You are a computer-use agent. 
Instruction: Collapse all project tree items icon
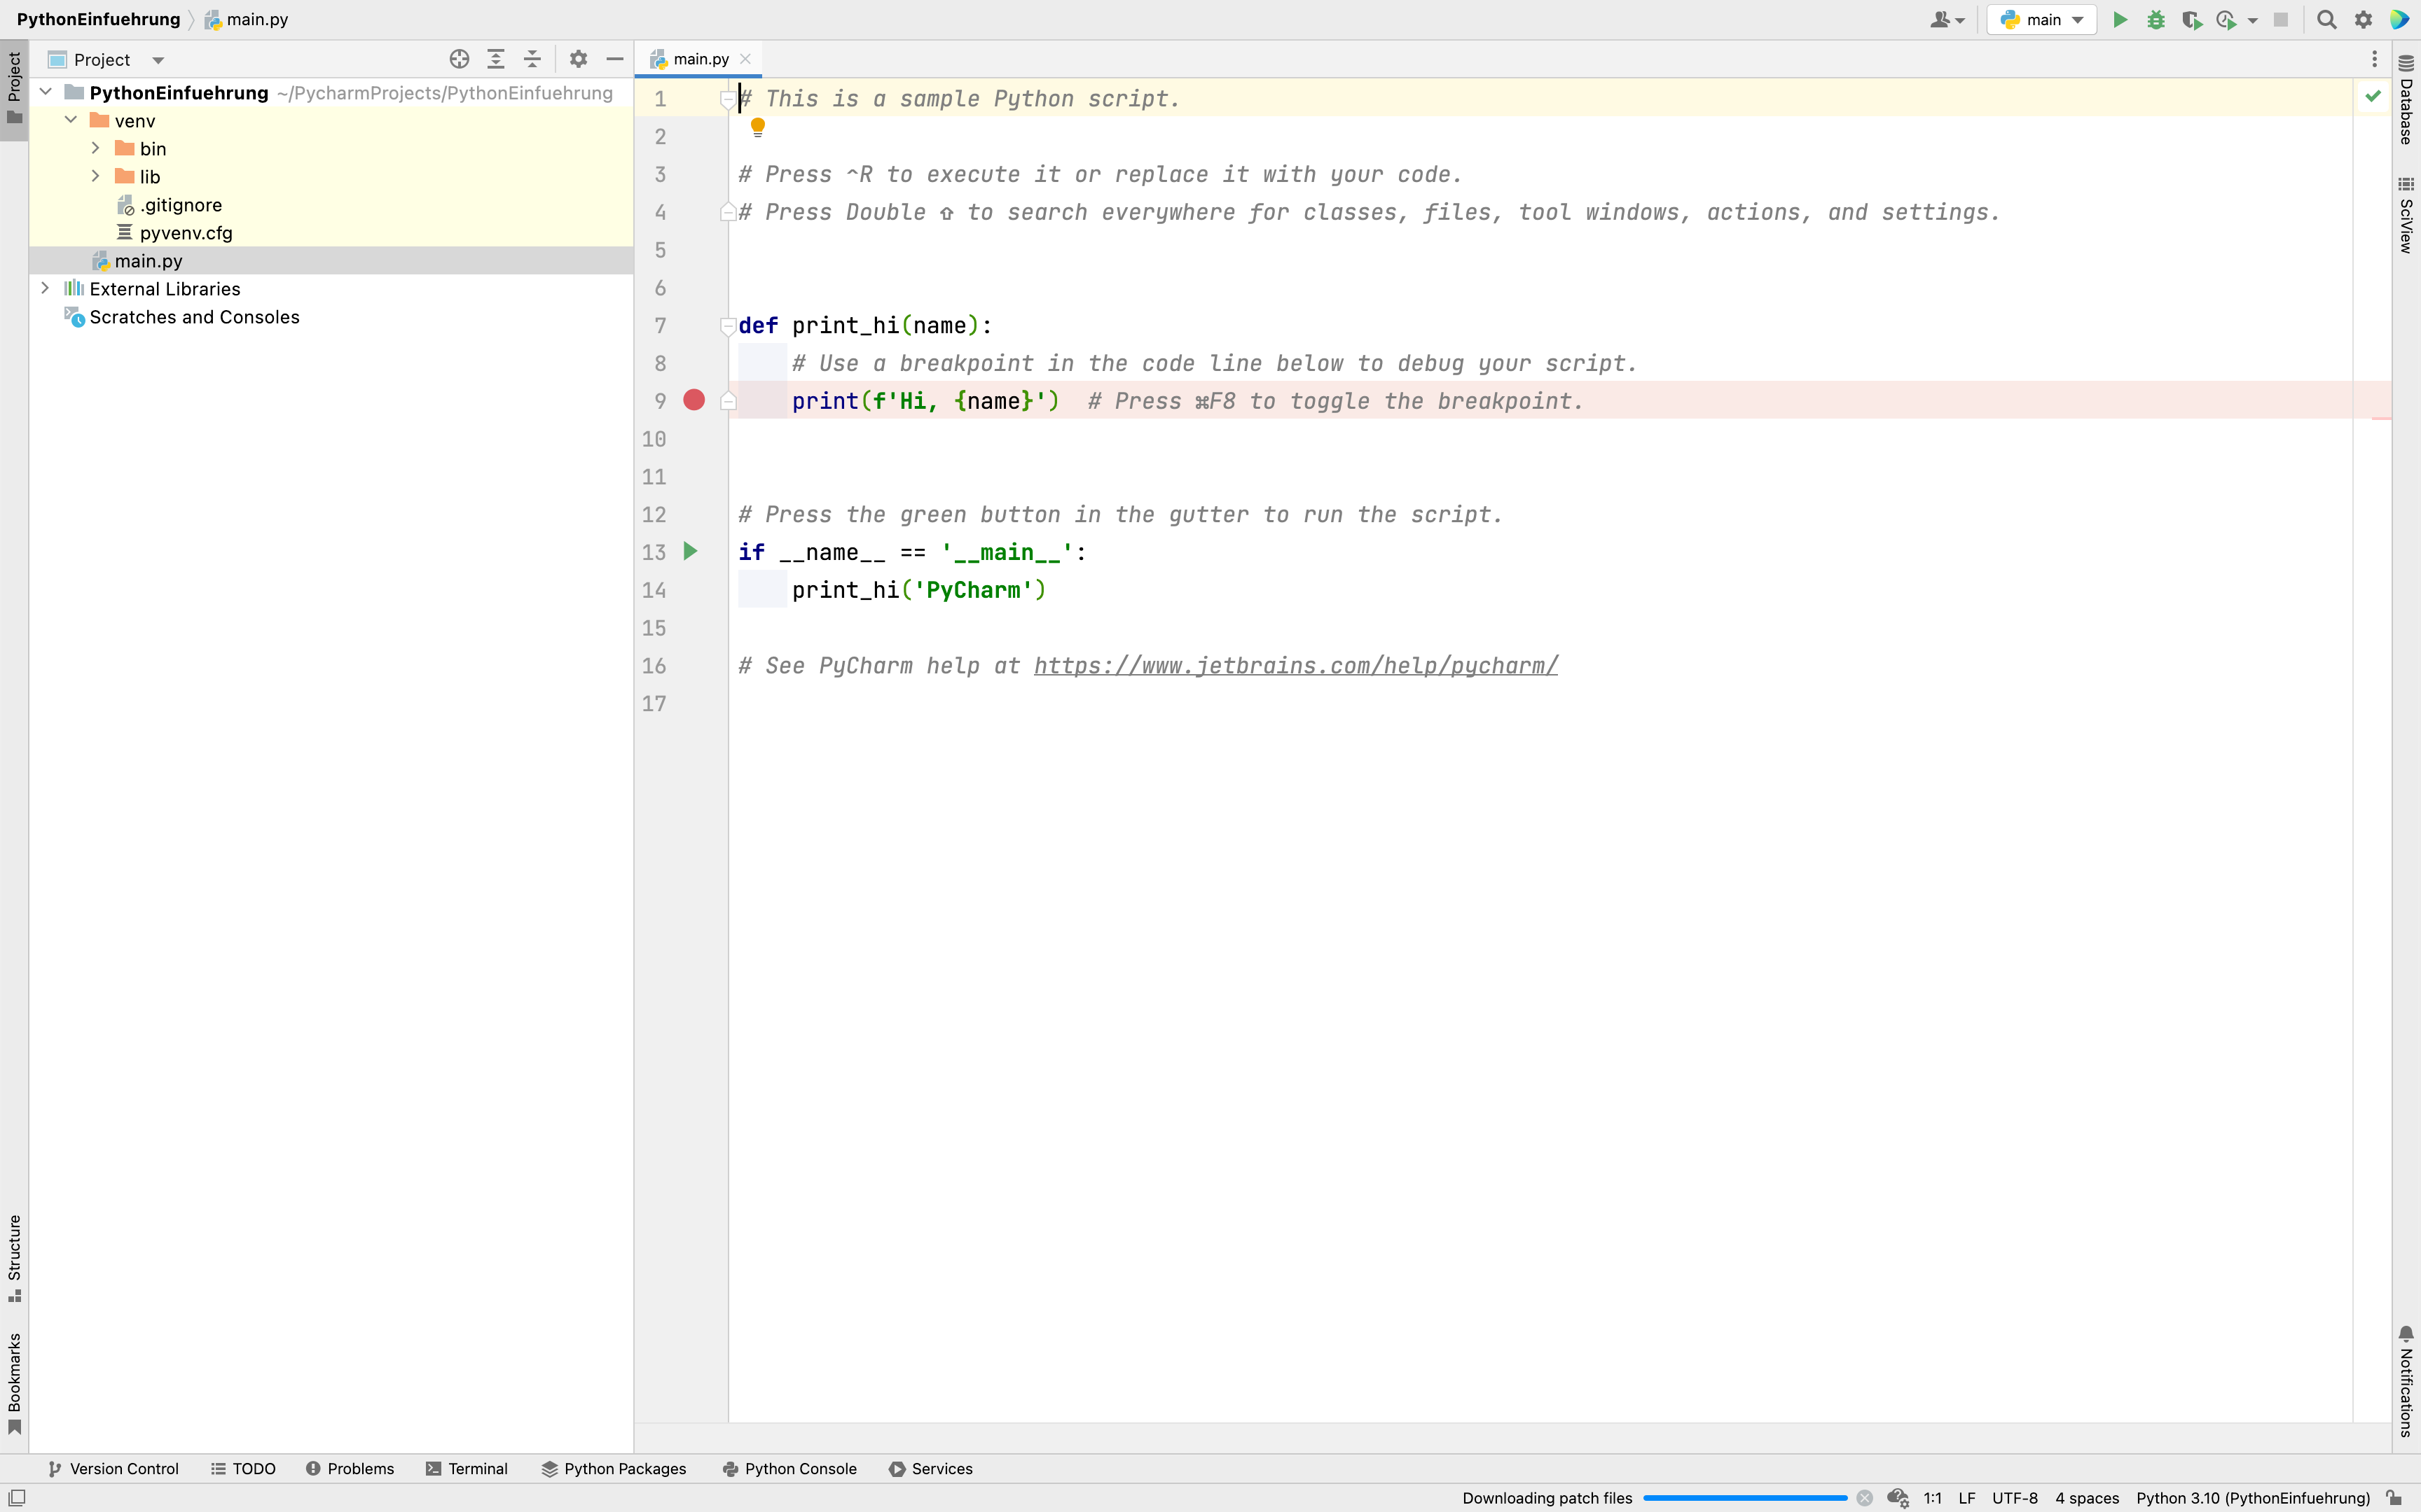click(532, 59)
